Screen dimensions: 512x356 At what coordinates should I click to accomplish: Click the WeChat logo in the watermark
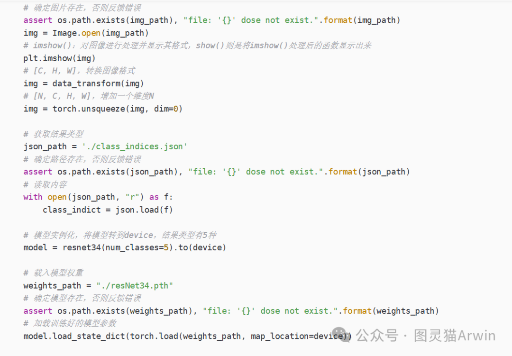(341, 336)
